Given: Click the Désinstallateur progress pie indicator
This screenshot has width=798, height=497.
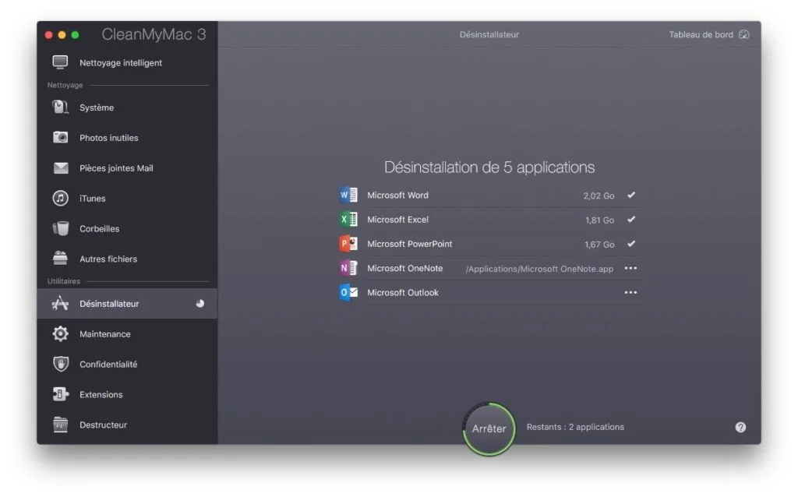Looking at the screenshot, I should point(200,304).
